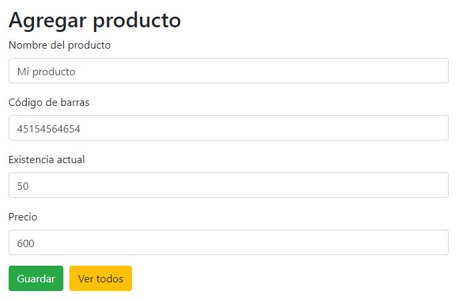
Task: Select the Existencia actual input field
Action: pyautogui.click(x=228, y=185)
